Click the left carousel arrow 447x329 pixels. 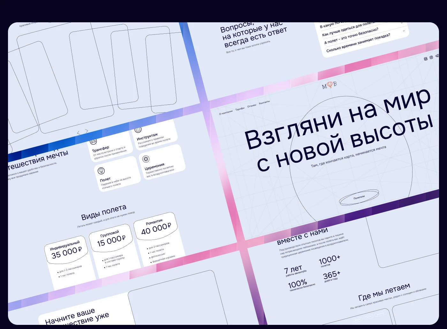tap(79, 132)
